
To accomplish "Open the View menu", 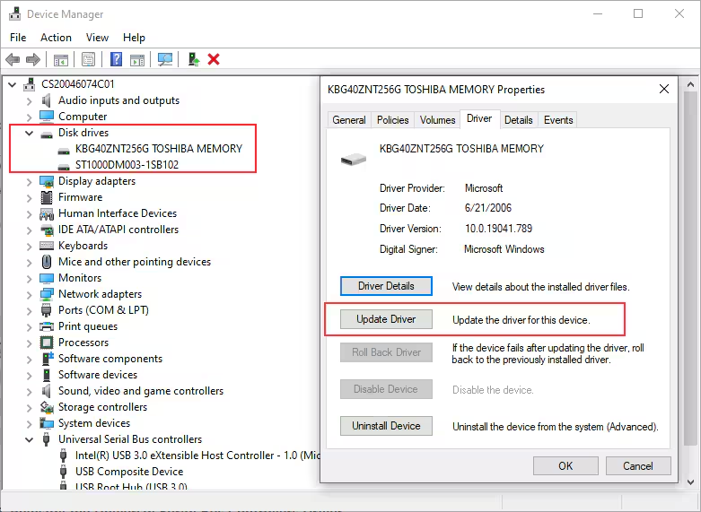I will pyautogui.click(x=97, y=38).
